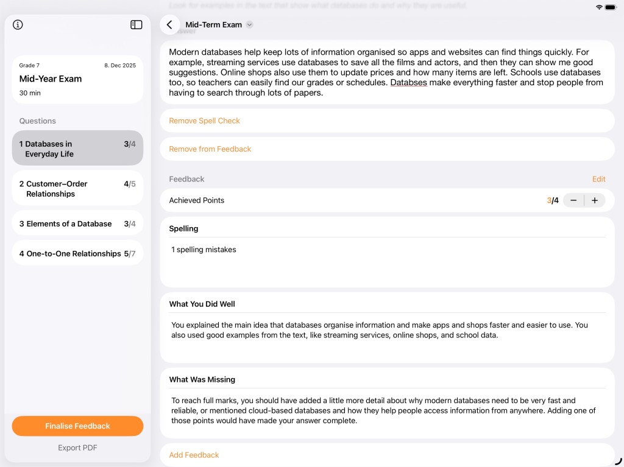Tap the battery status icon
This screenshot has height=467, width=624.
point(611,7)
